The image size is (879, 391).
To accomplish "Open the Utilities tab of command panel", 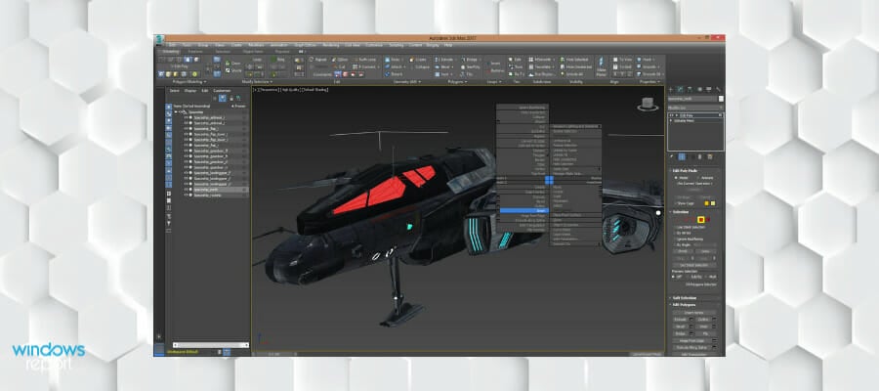I will (718, 89).
